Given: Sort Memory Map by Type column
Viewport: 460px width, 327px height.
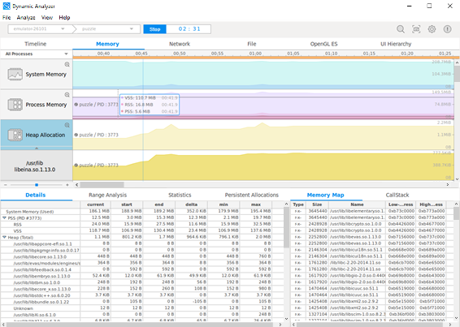Looking at the screenshot, I should click(298, 204).
